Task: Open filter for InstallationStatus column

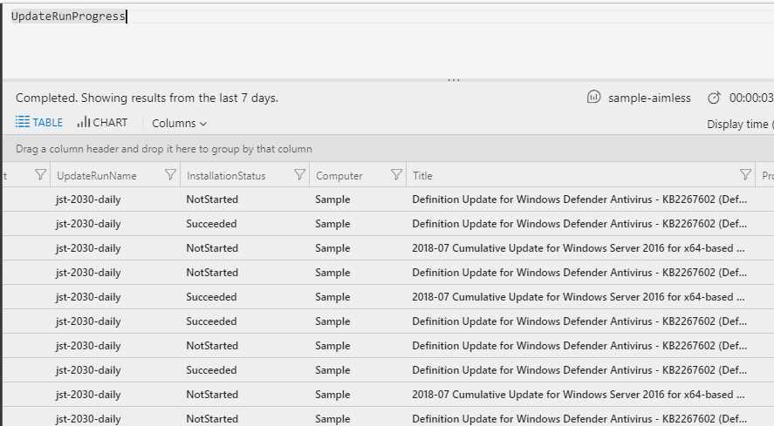Action: pos(299,174)
